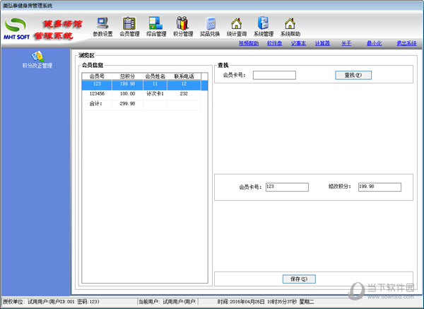This screenshot has height=309, width=424.
Task: Open 关于 link
Action: 346,43
